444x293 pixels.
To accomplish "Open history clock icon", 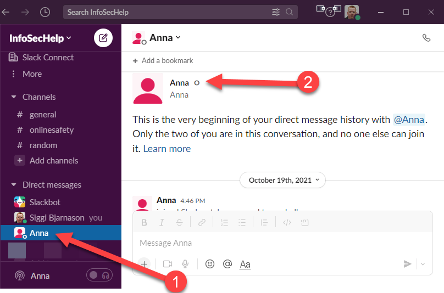I will click(45, 12).
